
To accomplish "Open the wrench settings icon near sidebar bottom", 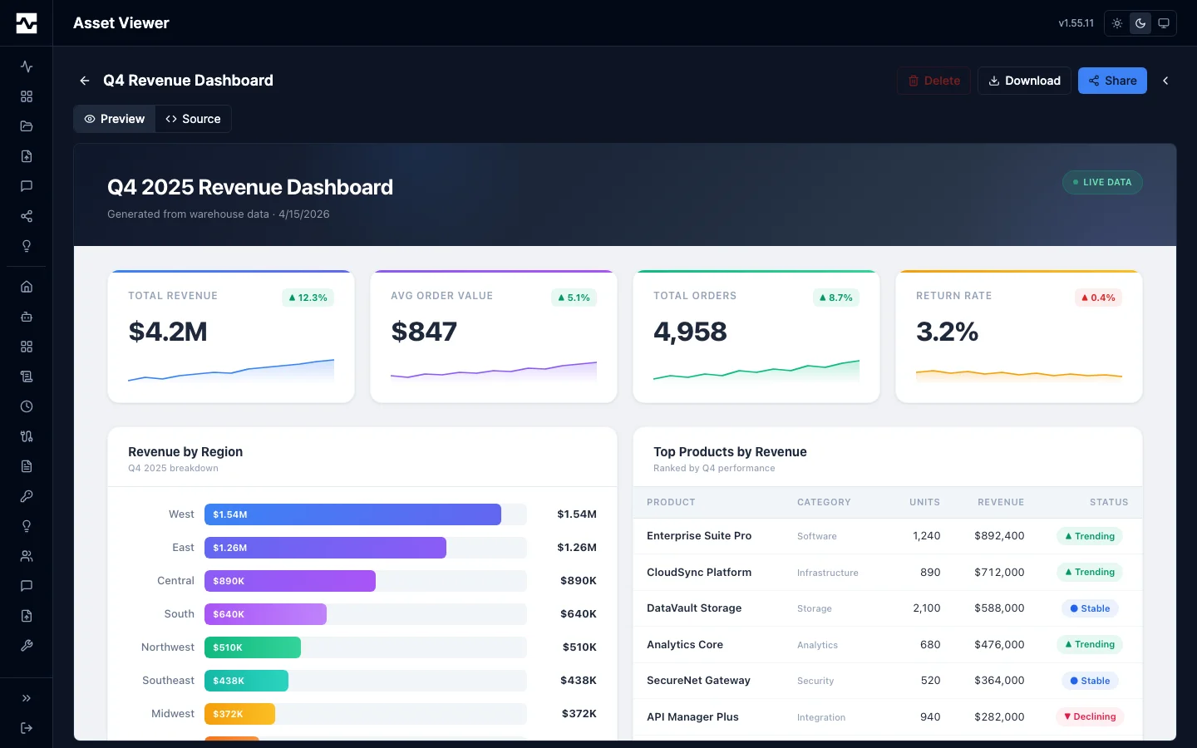I will [x=26, y=646].
